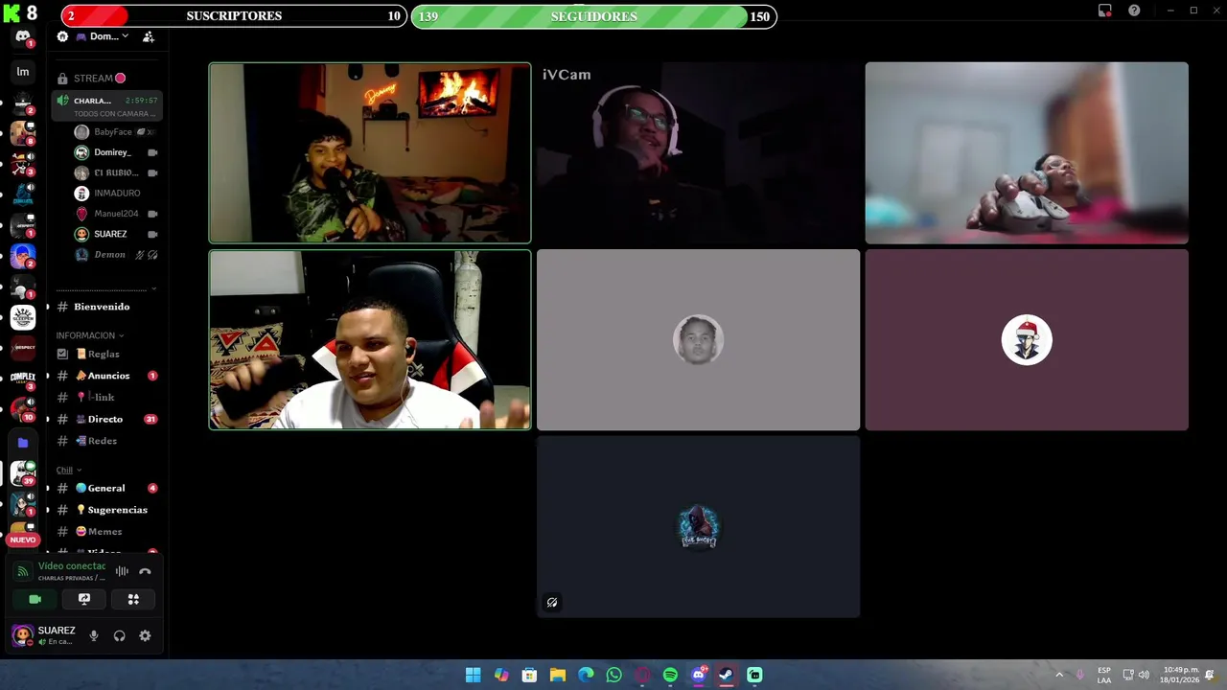Open the Anuncios channel
Screen dimensions: 1227x690
pyautogui.click(x=106, y=376)
